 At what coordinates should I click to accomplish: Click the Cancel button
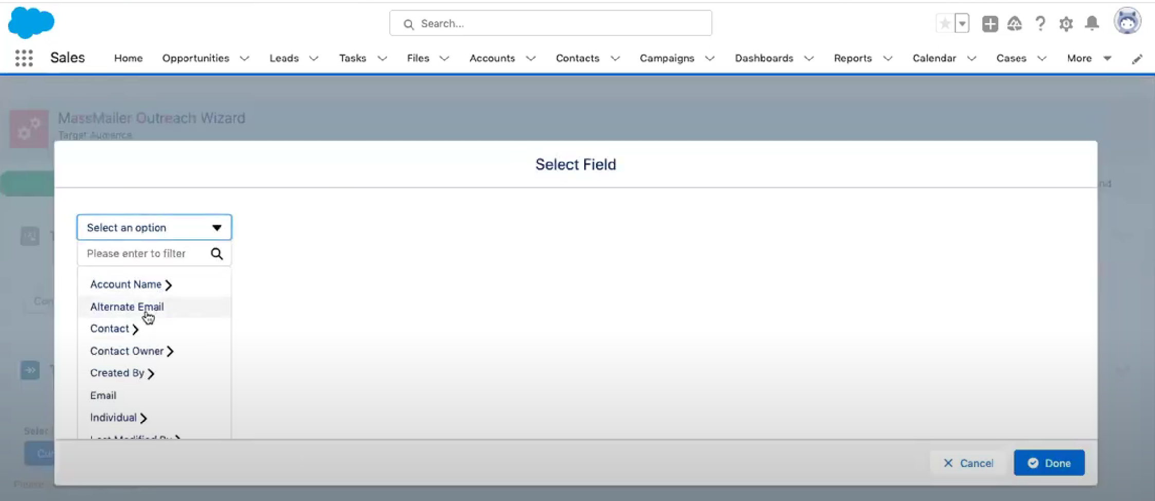[968, 463]
